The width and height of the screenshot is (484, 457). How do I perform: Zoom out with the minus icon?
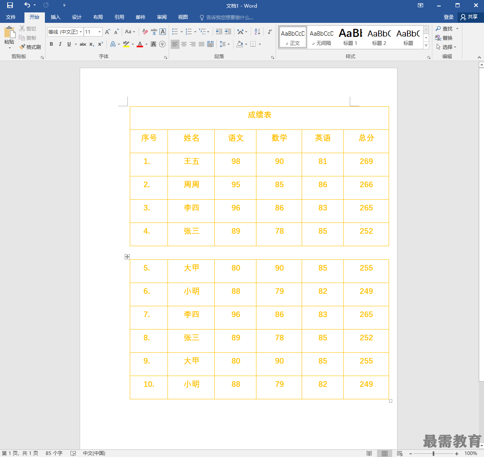[x=411, y=453]
